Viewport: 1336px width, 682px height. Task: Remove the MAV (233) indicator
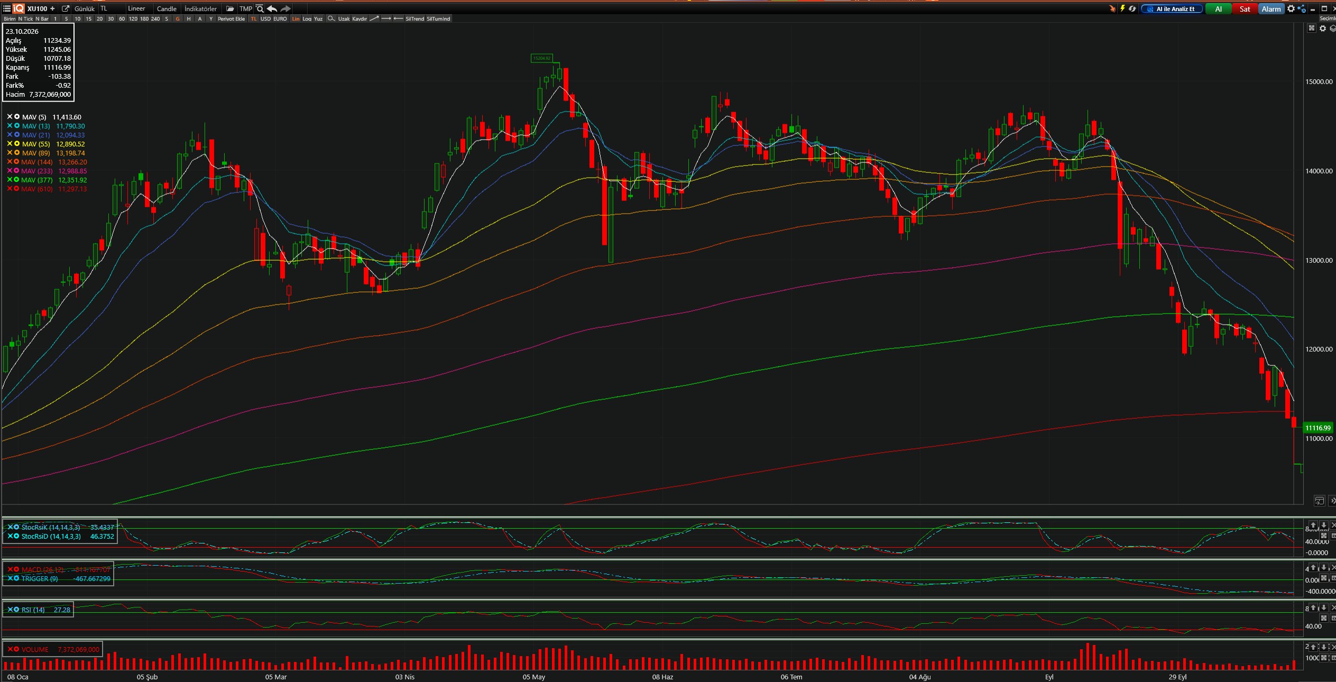(x=10, y=171)
